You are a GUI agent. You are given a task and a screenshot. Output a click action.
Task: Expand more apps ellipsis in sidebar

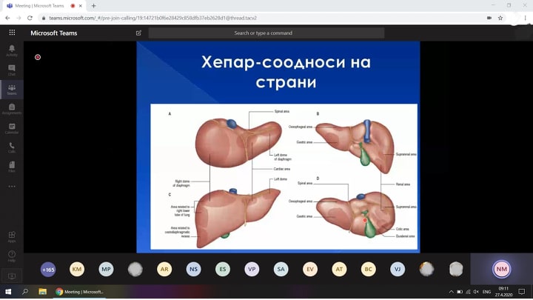coord(11,186)
